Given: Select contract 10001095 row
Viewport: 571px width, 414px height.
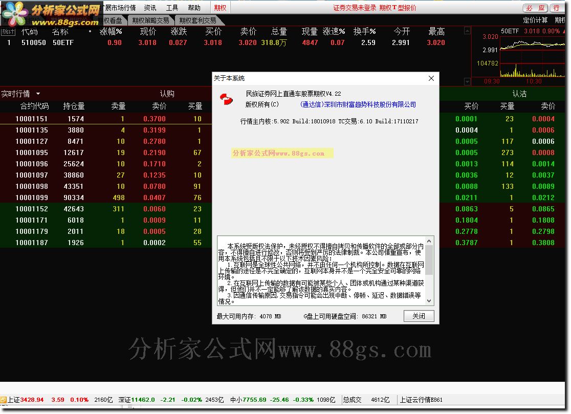Looking at the screenshot, I should coord(105,152).
